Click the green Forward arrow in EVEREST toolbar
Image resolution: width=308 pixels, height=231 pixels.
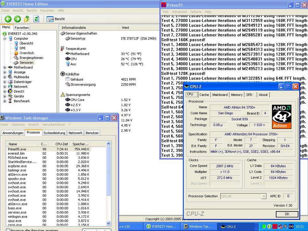[17, 19]
